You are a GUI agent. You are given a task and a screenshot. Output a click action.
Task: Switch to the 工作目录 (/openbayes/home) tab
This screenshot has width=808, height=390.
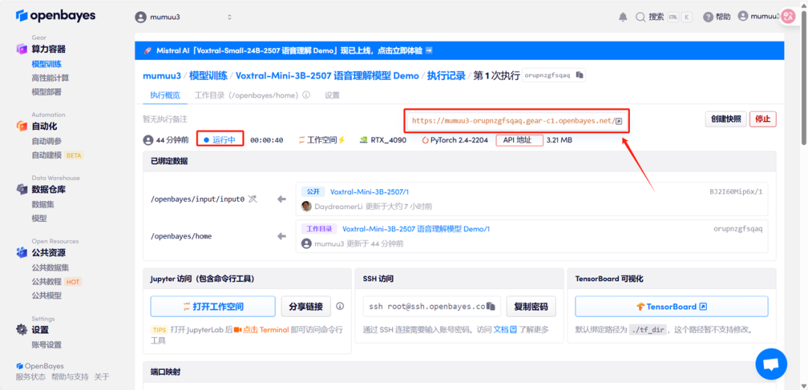(x=247, y=95)
